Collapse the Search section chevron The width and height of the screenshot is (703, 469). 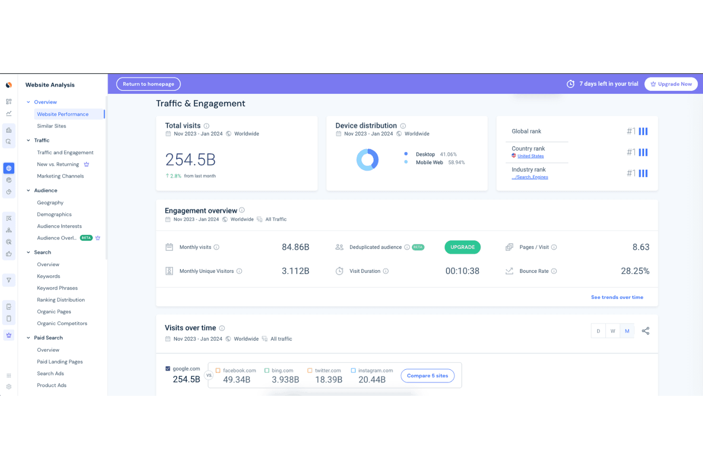click(28, 252)
